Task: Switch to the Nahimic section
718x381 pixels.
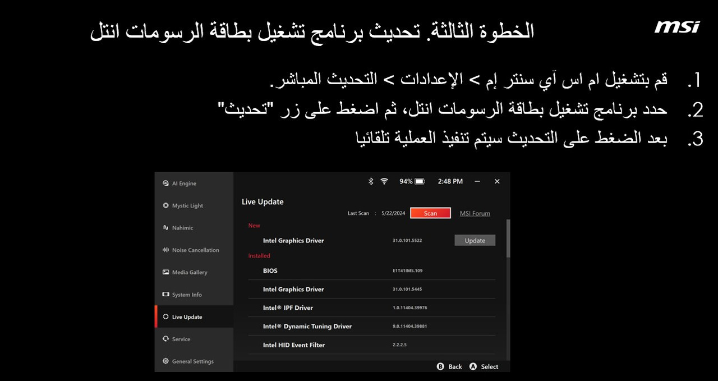Action: pyautogui.click(x=194, y=228)
